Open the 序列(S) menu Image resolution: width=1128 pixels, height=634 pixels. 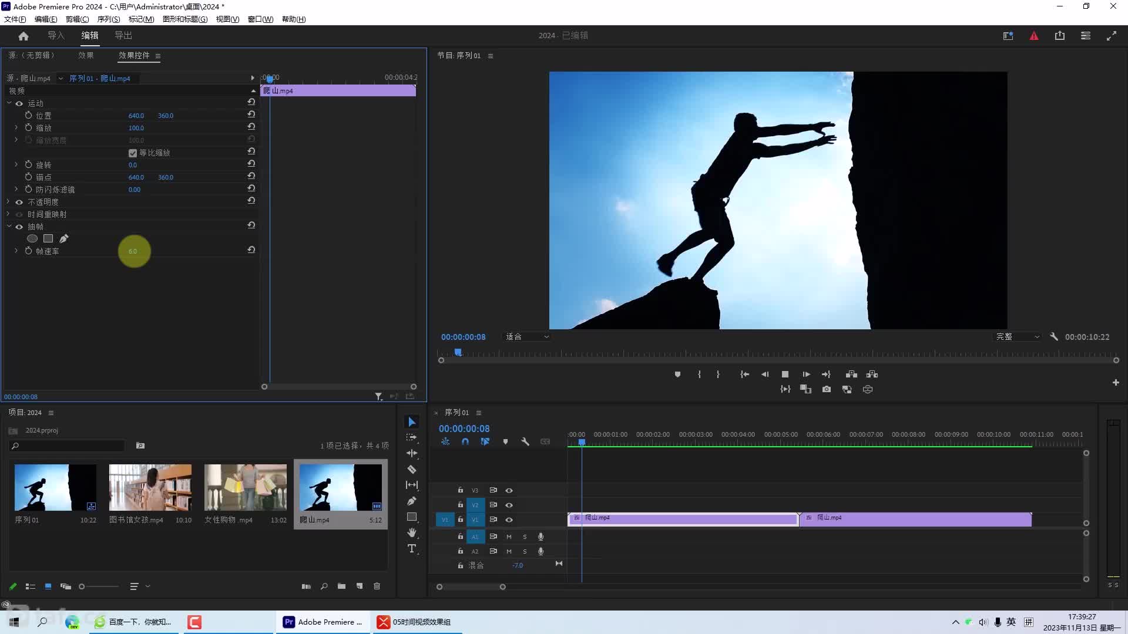(109, 19)
